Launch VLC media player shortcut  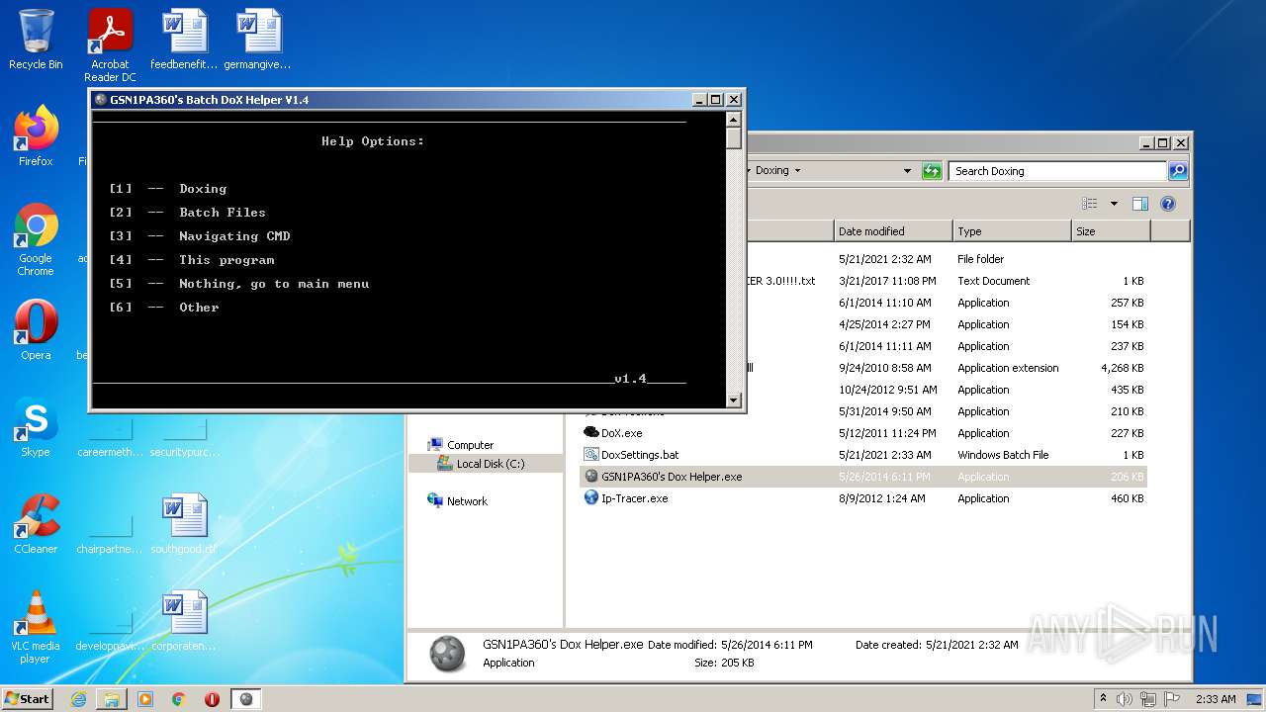point(36,628)
